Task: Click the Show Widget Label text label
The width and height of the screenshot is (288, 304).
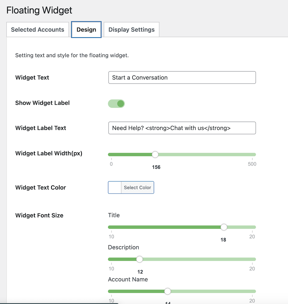Action: [42, 103]
